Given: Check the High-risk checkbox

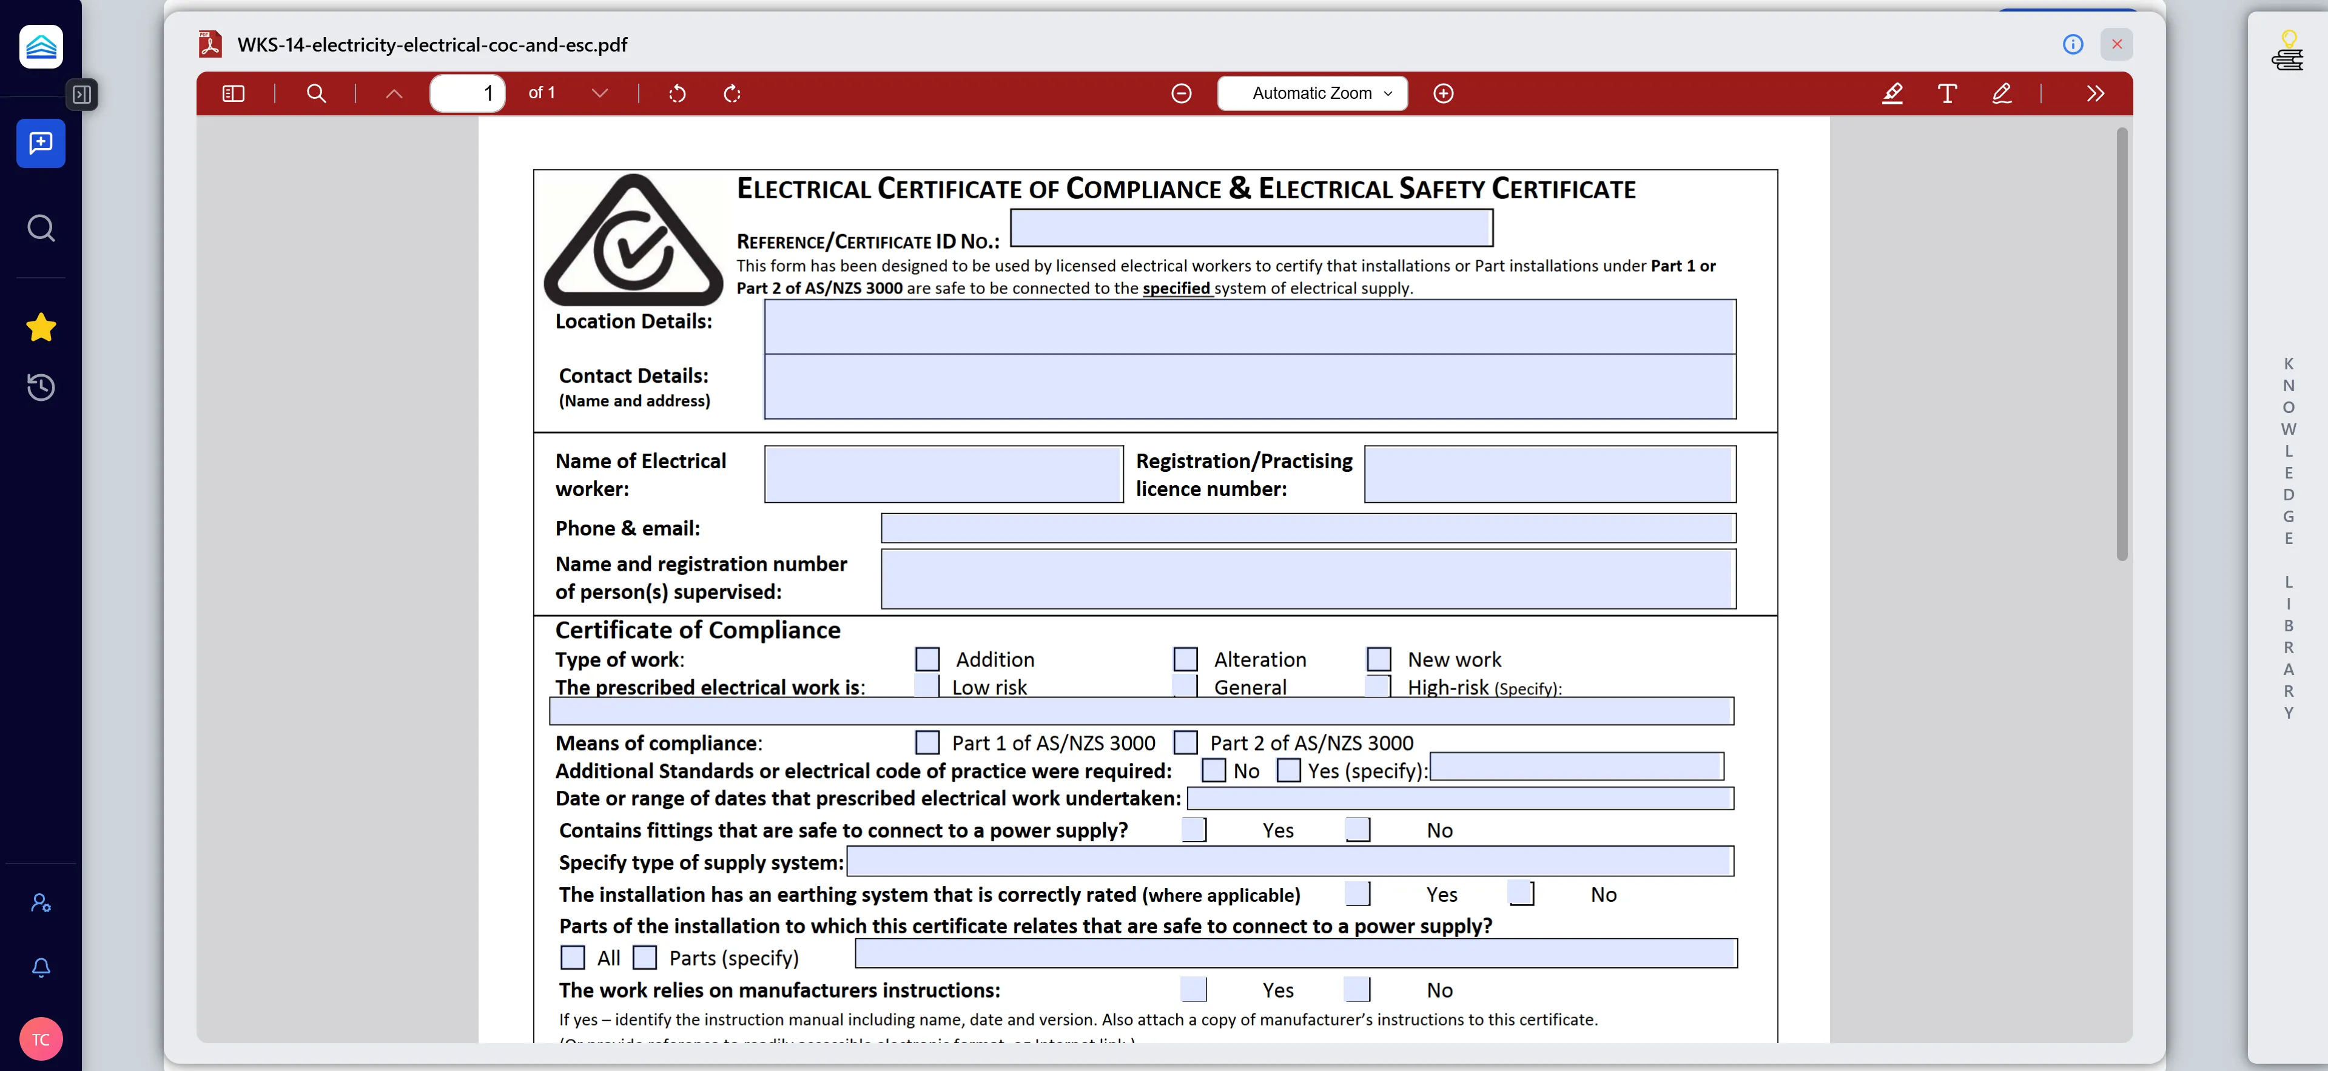Looking at the screenshot, I should pyautogui.click(x=1379, y=685).
